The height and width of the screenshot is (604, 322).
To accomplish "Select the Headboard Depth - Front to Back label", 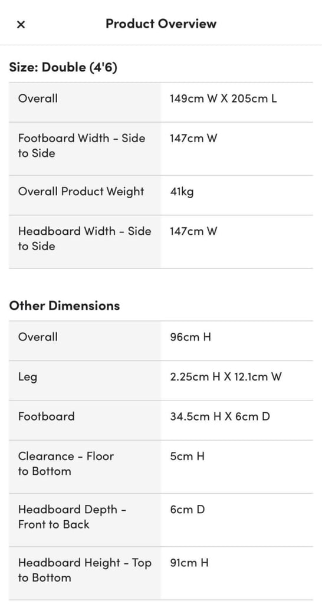I will (x=73, y=517).
